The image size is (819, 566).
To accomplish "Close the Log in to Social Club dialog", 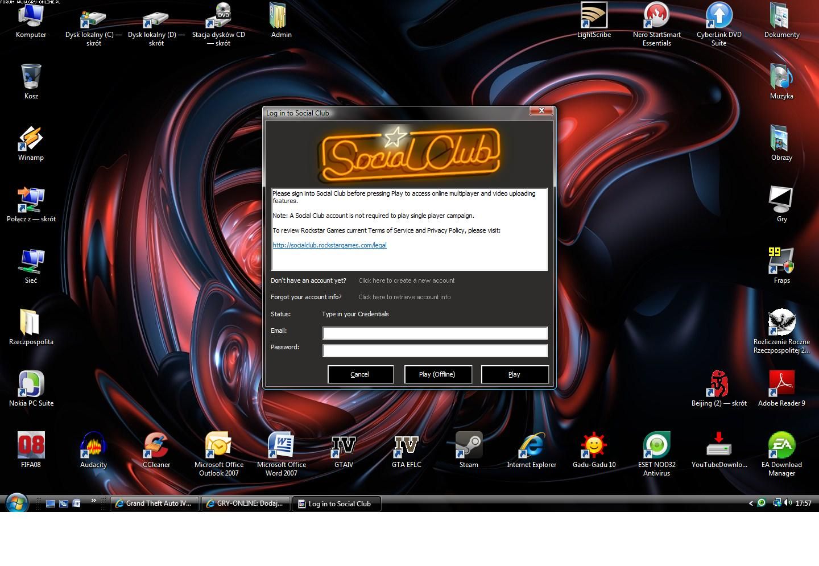I will point(541,110).
